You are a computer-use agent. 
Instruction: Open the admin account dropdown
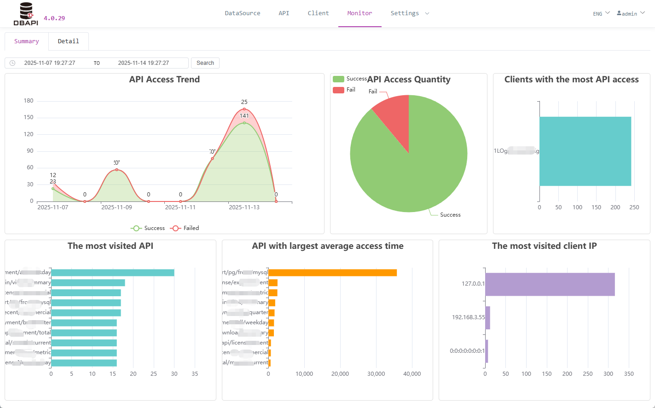[631, 13]
